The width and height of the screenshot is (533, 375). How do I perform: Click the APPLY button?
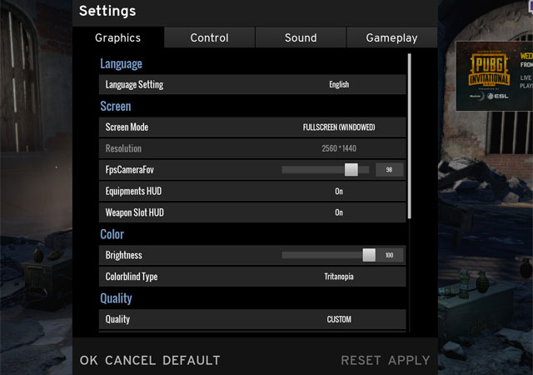409,360
